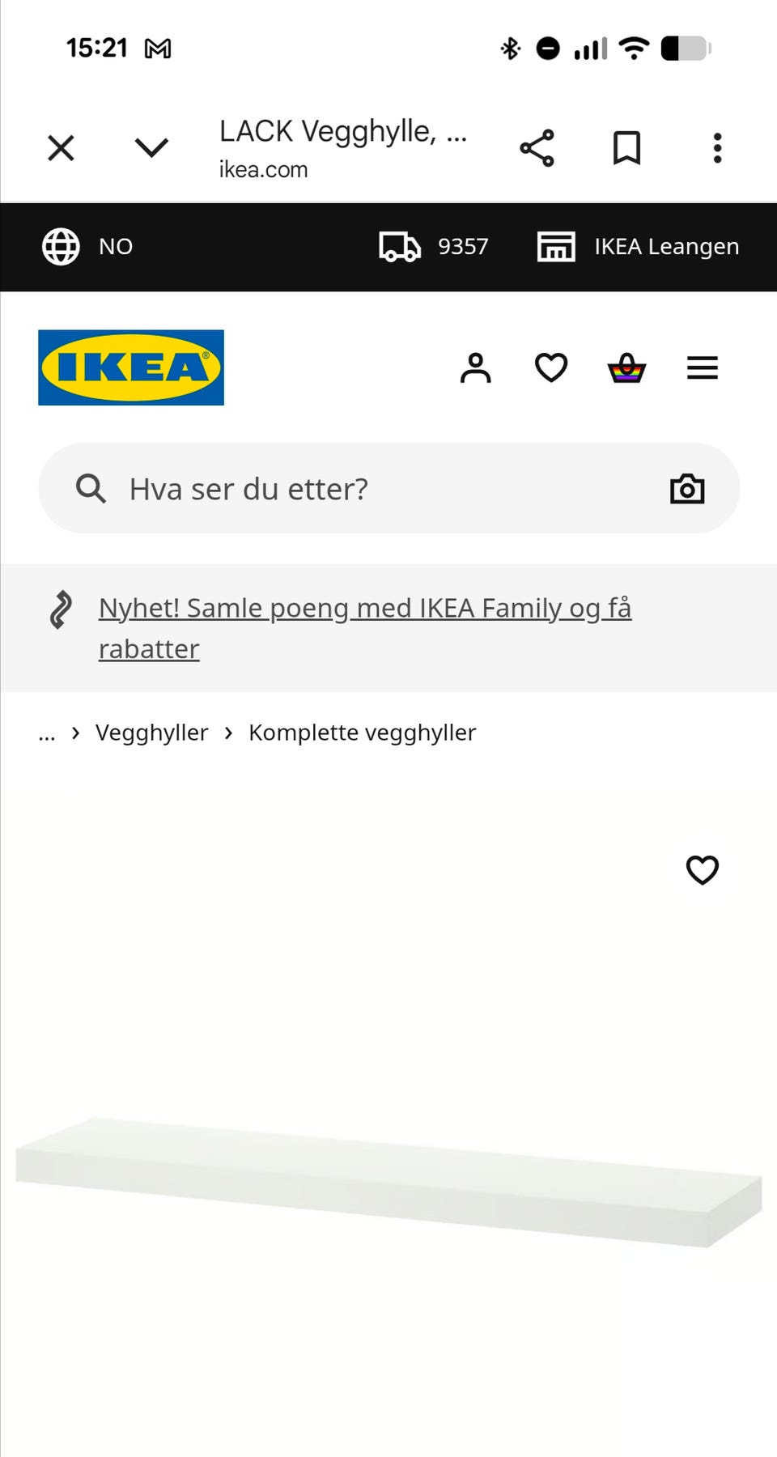The height and width of the screenshot is (1457, 777).
Task: Open the user profile icon
Action: tap(476, 367)
